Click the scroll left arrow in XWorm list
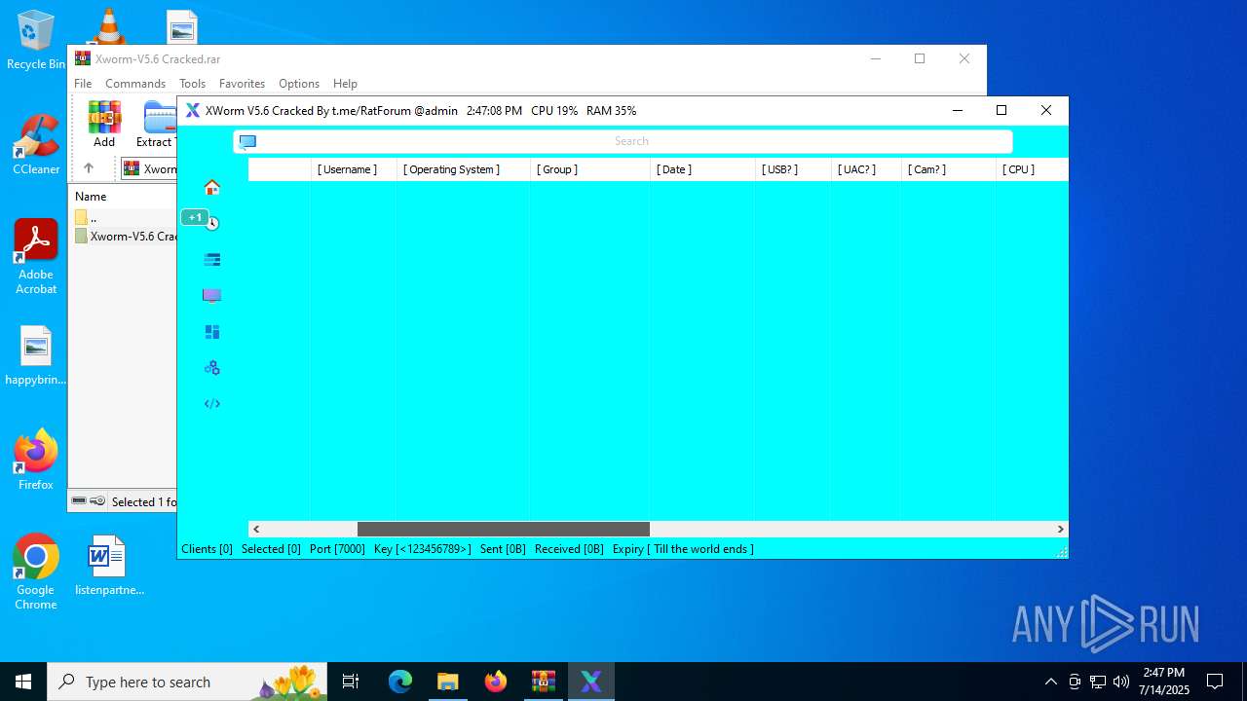 [x=256, y=529]
